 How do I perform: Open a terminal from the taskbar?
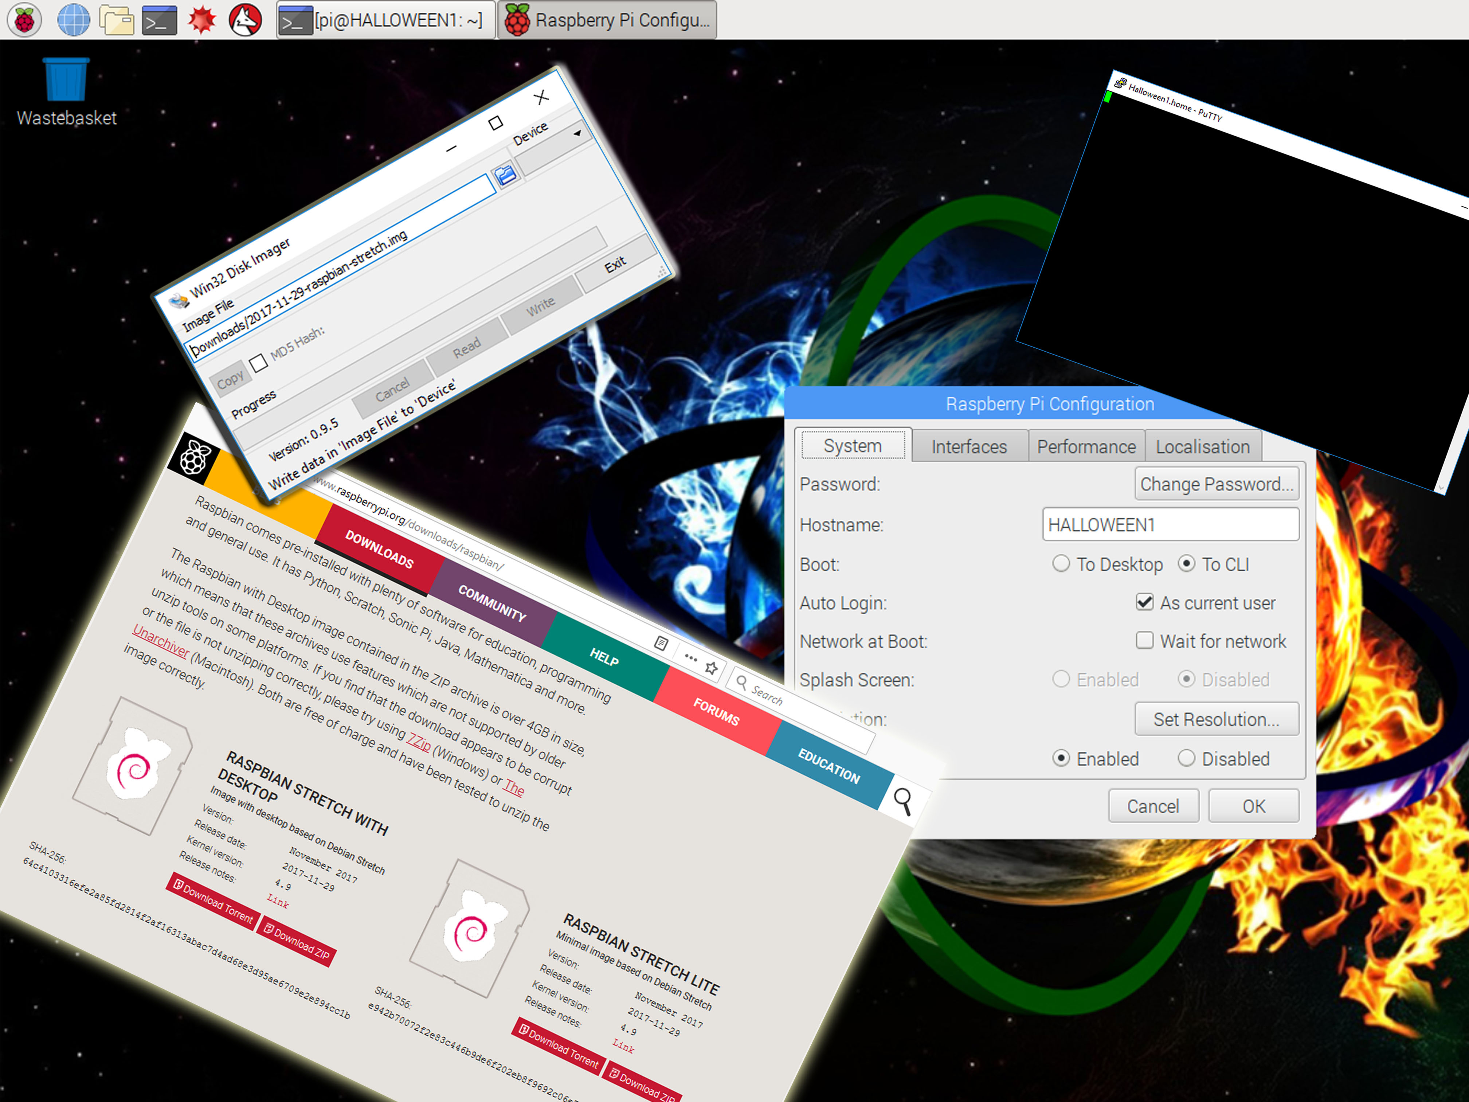click(x=159, y=20)
